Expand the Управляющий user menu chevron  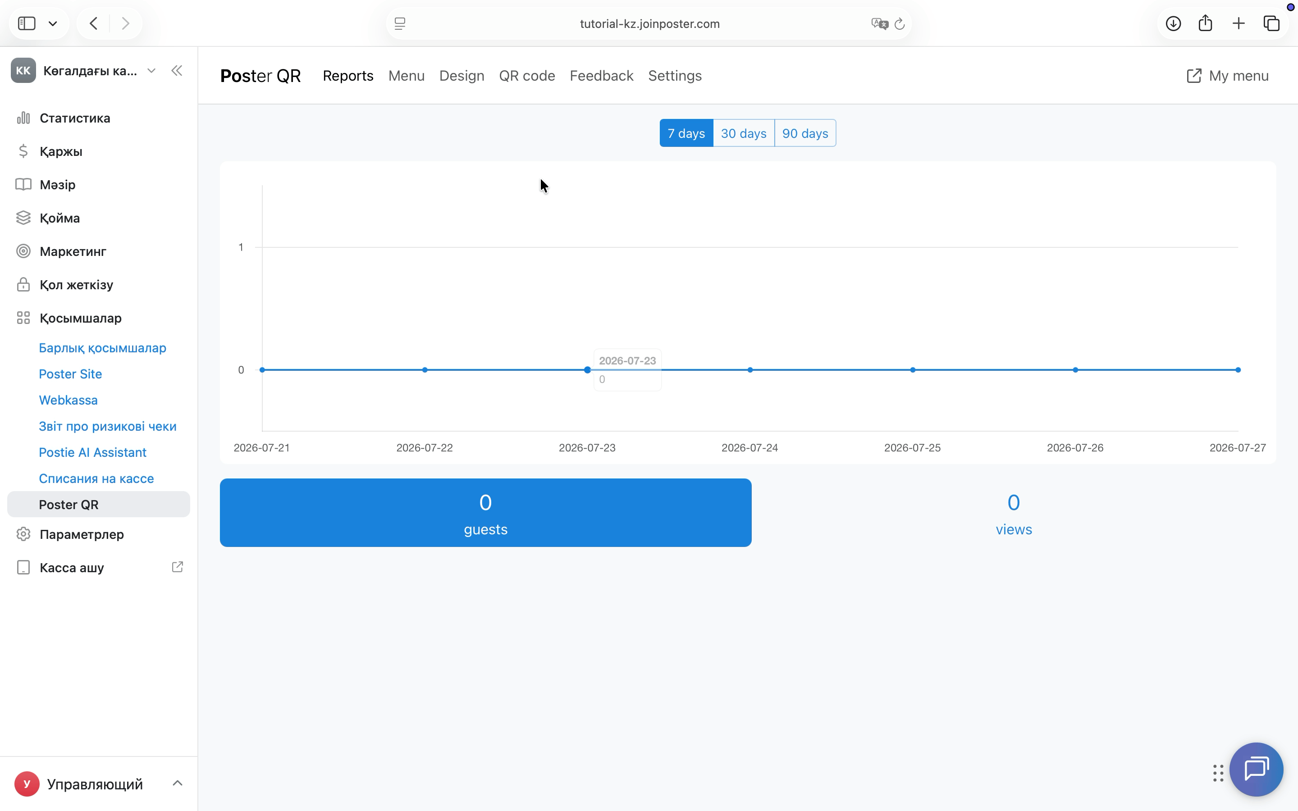[178, 784]
